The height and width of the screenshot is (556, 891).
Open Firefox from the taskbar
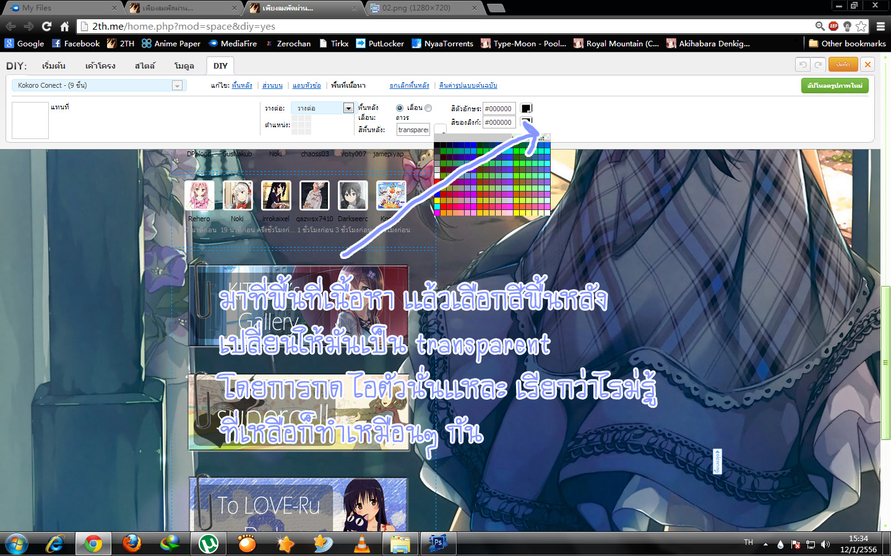coord(132,544)
